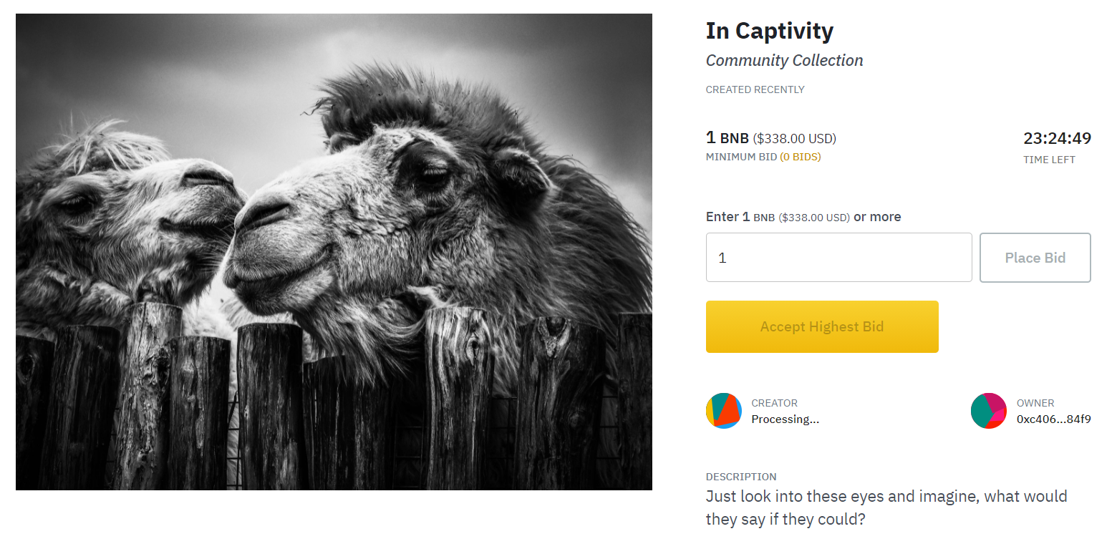Image resolution: width=1112 pixels, height=549 pixels.
Task: Open owner address 0xc406...84f9
Action: pyautogui.click(x=1053, y=419)
